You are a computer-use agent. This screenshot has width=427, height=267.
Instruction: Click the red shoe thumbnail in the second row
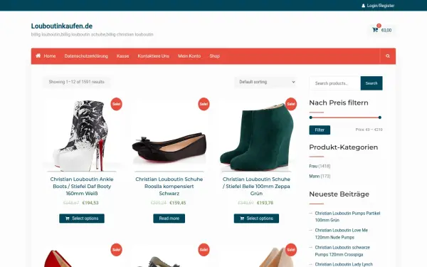[x=82, y=256]
